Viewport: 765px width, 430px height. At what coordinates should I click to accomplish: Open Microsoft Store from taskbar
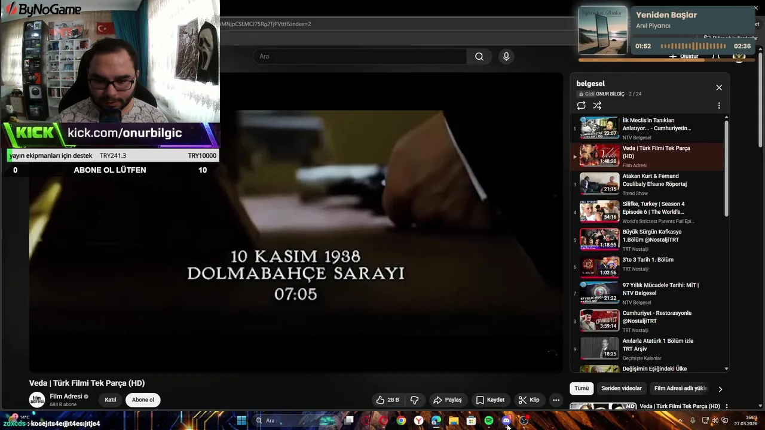pos(471,420)
